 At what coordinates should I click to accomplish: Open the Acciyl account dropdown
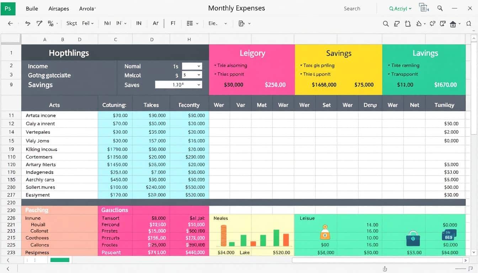[400, 9]
